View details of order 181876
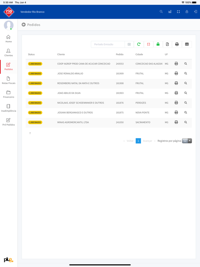 (x=185, y=103)
